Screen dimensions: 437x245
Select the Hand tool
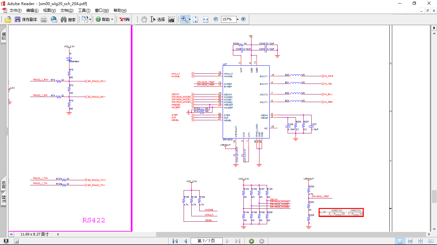click(x=144, y=19)
